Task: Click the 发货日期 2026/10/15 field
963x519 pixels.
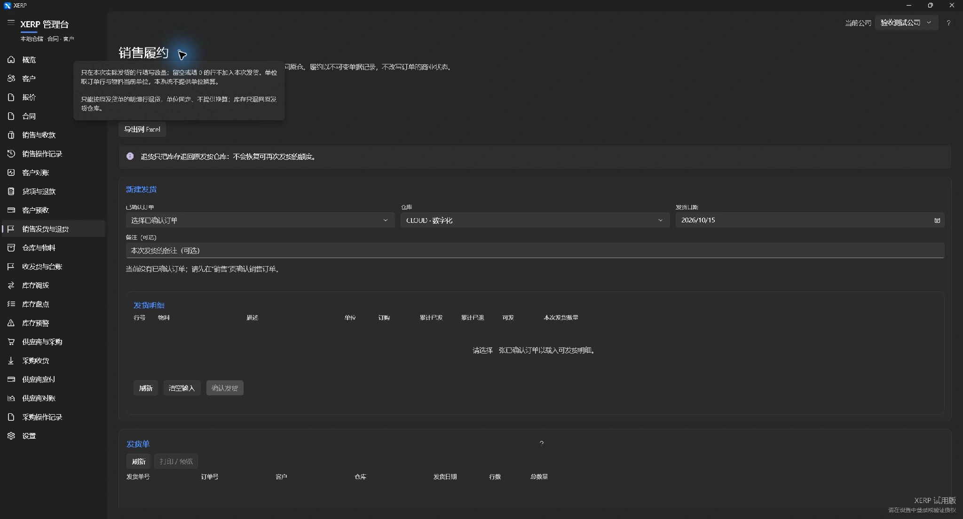Action: [x=810, y=220]
